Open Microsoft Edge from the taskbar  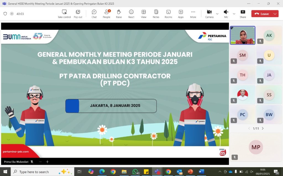[x=102, y=172]
